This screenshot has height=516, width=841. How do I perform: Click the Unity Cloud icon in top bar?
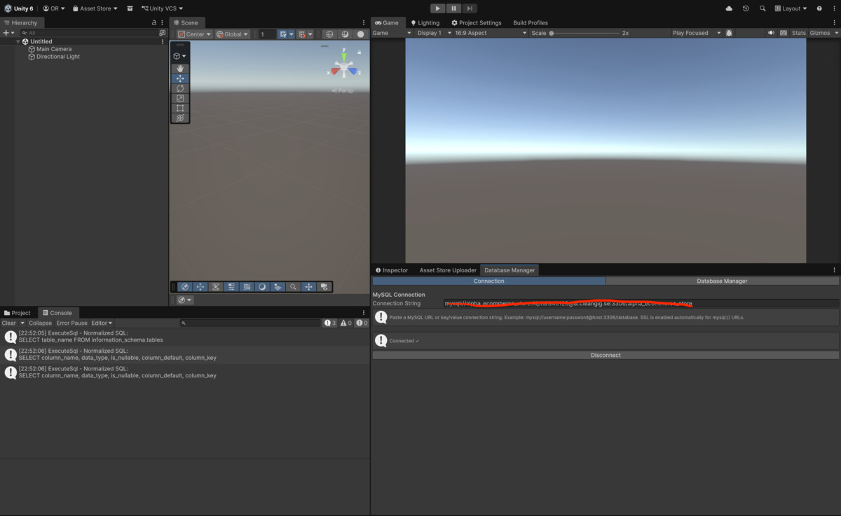pos(729,8)
